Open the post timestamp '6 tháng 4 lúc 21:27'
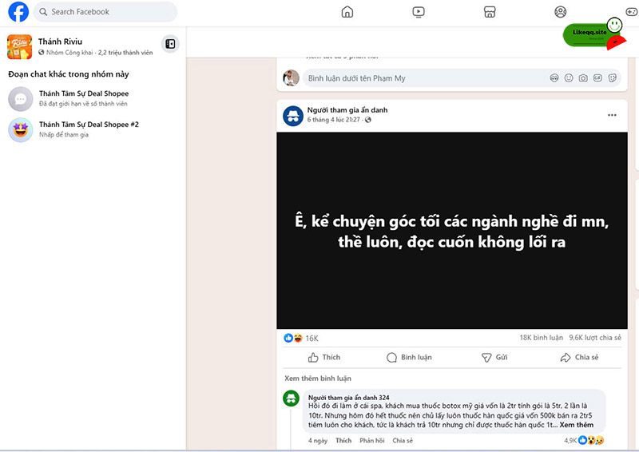The height and width of the screenshot is (452, 639). [x=333, y=120]
